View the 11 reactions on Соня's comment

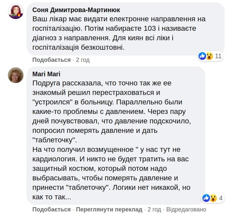(x=218, y=56)
